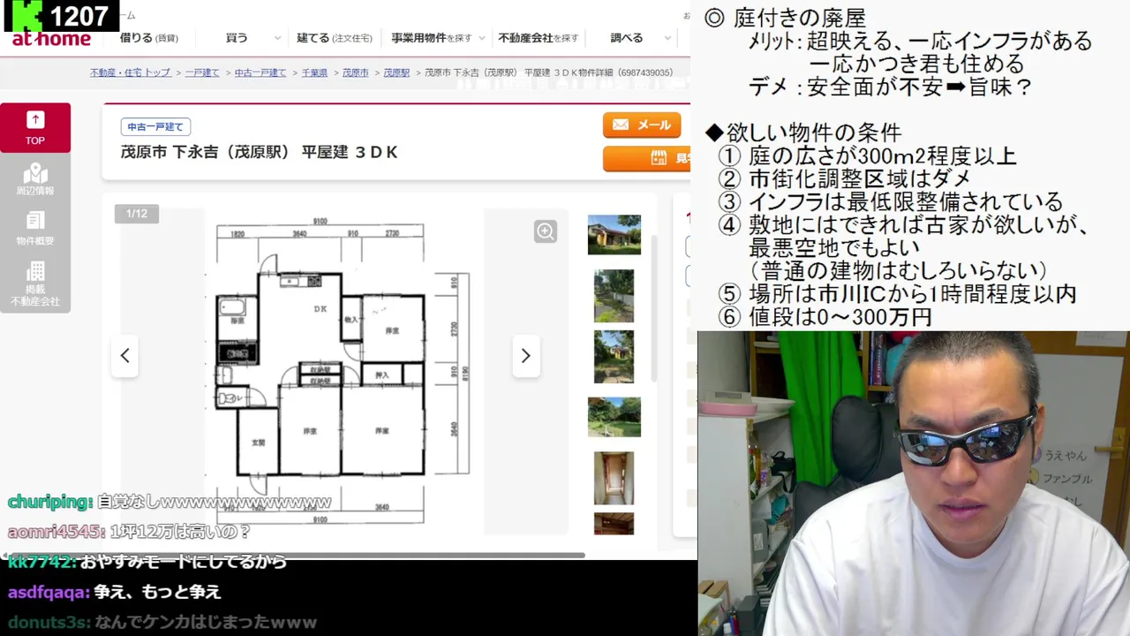The image size is (1130, 636).
Task: Select the third thumbnail with trees and house
Action: point(614,356)
